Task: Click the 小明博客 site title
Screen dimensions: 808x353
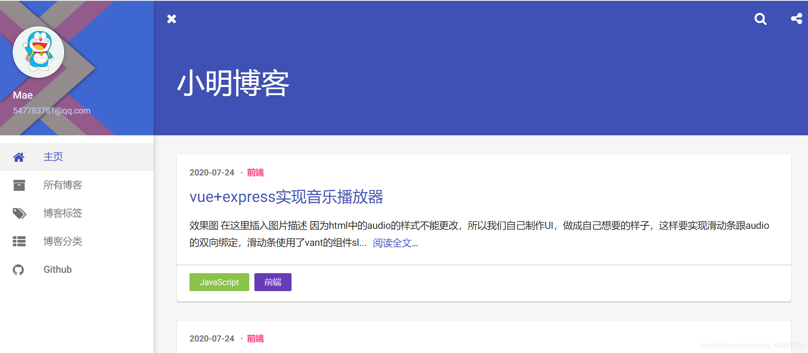Action: 233,83
